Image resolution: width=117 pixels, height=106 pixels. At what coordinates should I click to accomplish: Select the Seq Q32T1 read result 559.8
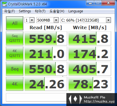[x=46, y=38]
